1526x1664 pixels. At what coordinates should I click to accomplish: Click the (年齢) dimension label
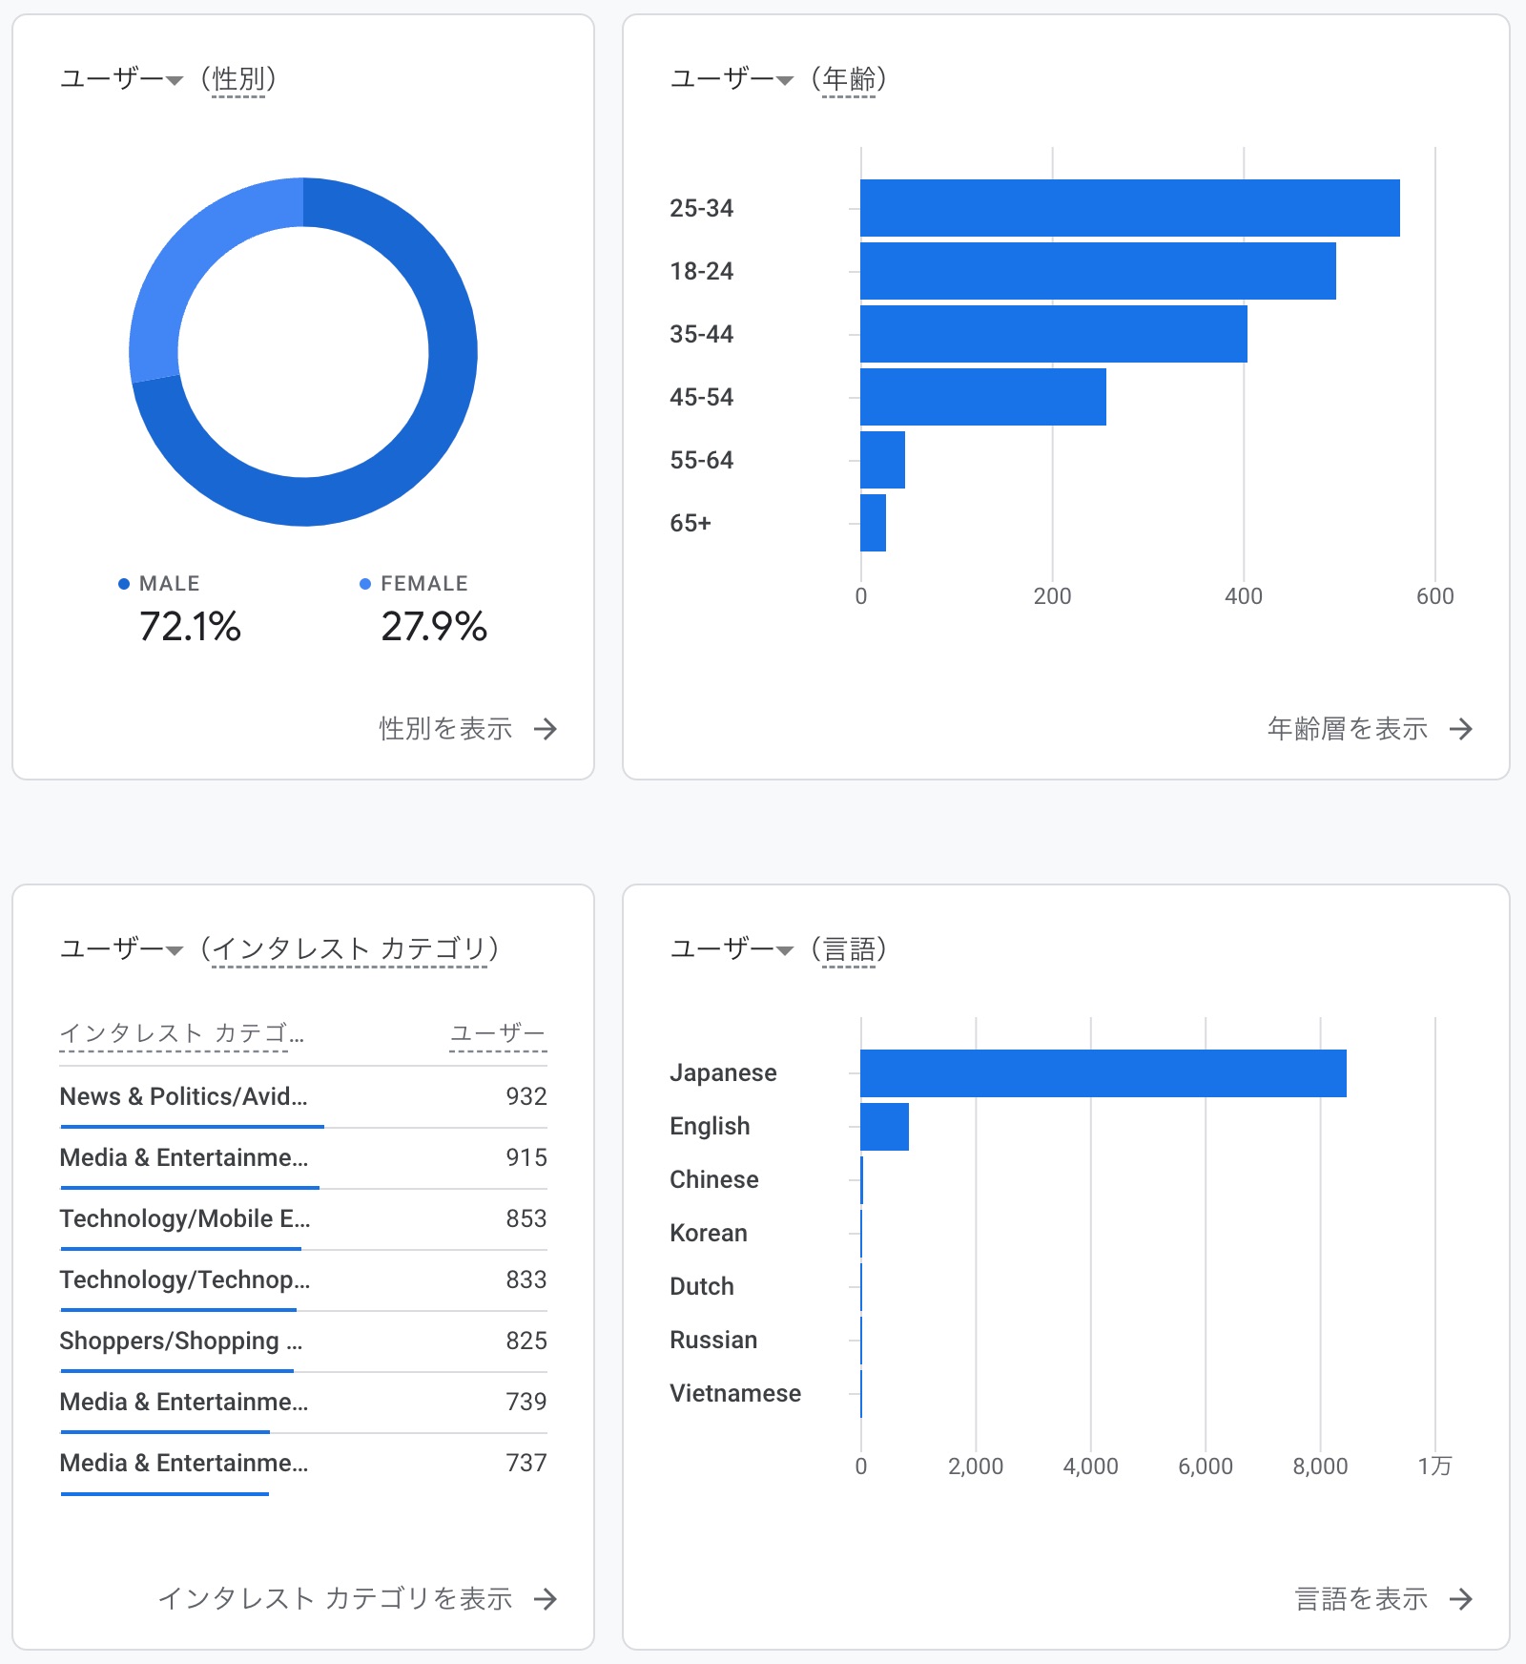[849, 79]
